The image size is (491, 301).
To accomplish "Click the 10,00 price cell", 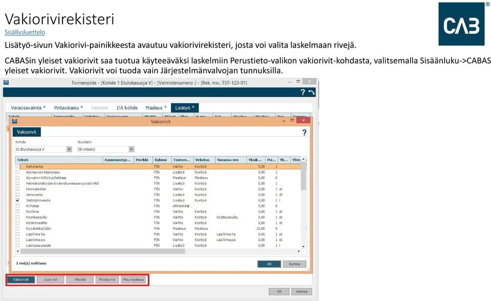I will tap(260, 229).
